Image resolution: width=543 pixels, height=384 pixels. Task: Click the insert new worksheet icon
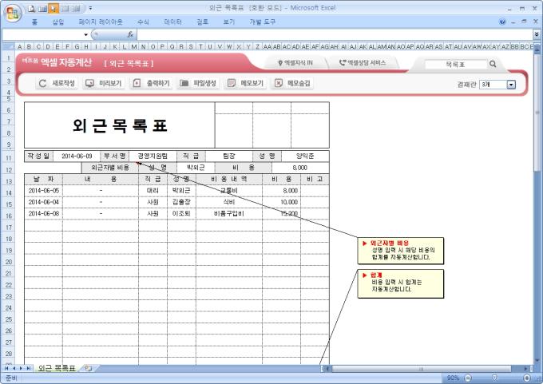[89, 368]
